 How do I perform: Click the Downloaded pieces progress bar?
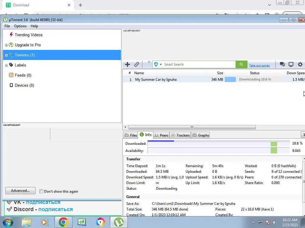[x=218, y=143]
